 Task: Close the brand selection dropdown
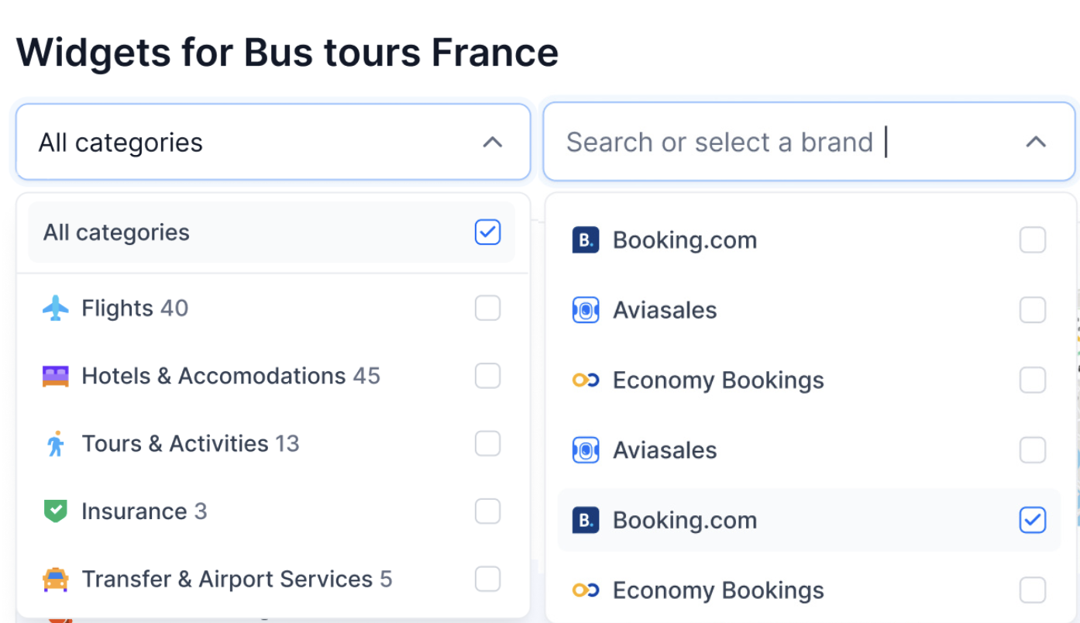pyautogui.click(x=1036, y=142)
